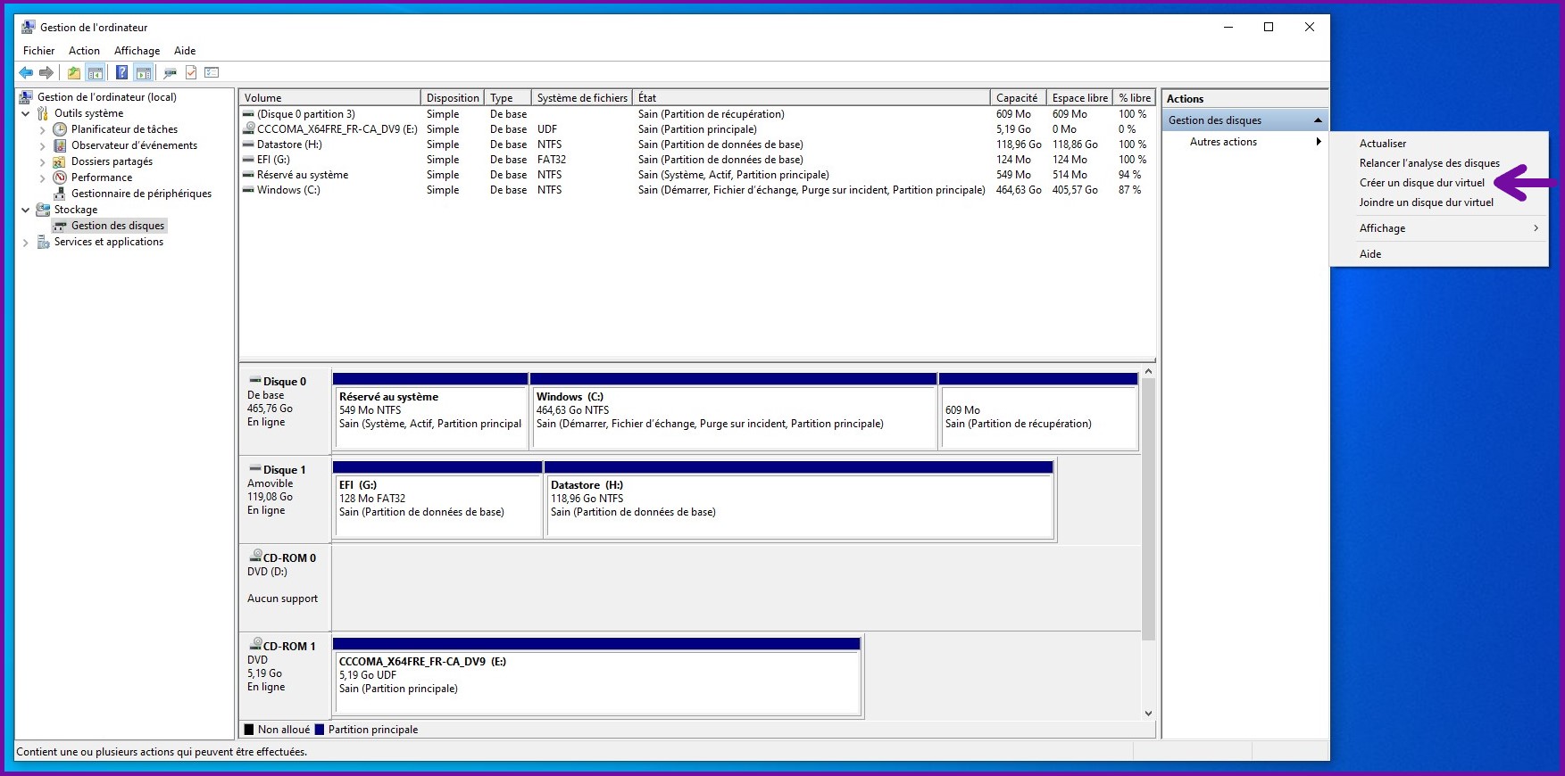Click the disk pane scroll down arrow
This screenshot has width=1565, height=776.
coord(1148,714)
